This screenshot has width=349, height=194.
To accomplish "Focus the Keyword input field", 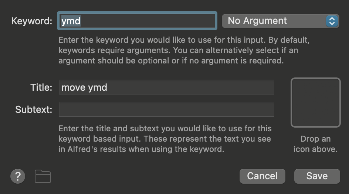I will pyautogui.click(x=137, y=21).
